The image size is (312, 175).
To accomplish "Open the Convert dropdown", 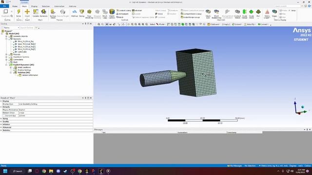I will (x=263, y=24).
